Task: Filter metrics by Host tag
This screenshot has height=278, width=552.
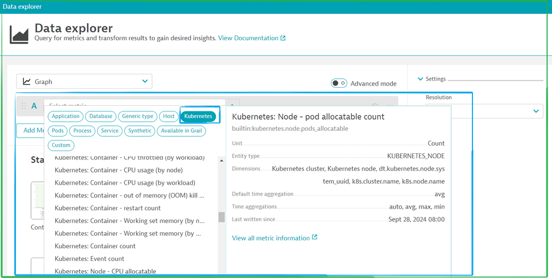Action: [x=169, y=116]
